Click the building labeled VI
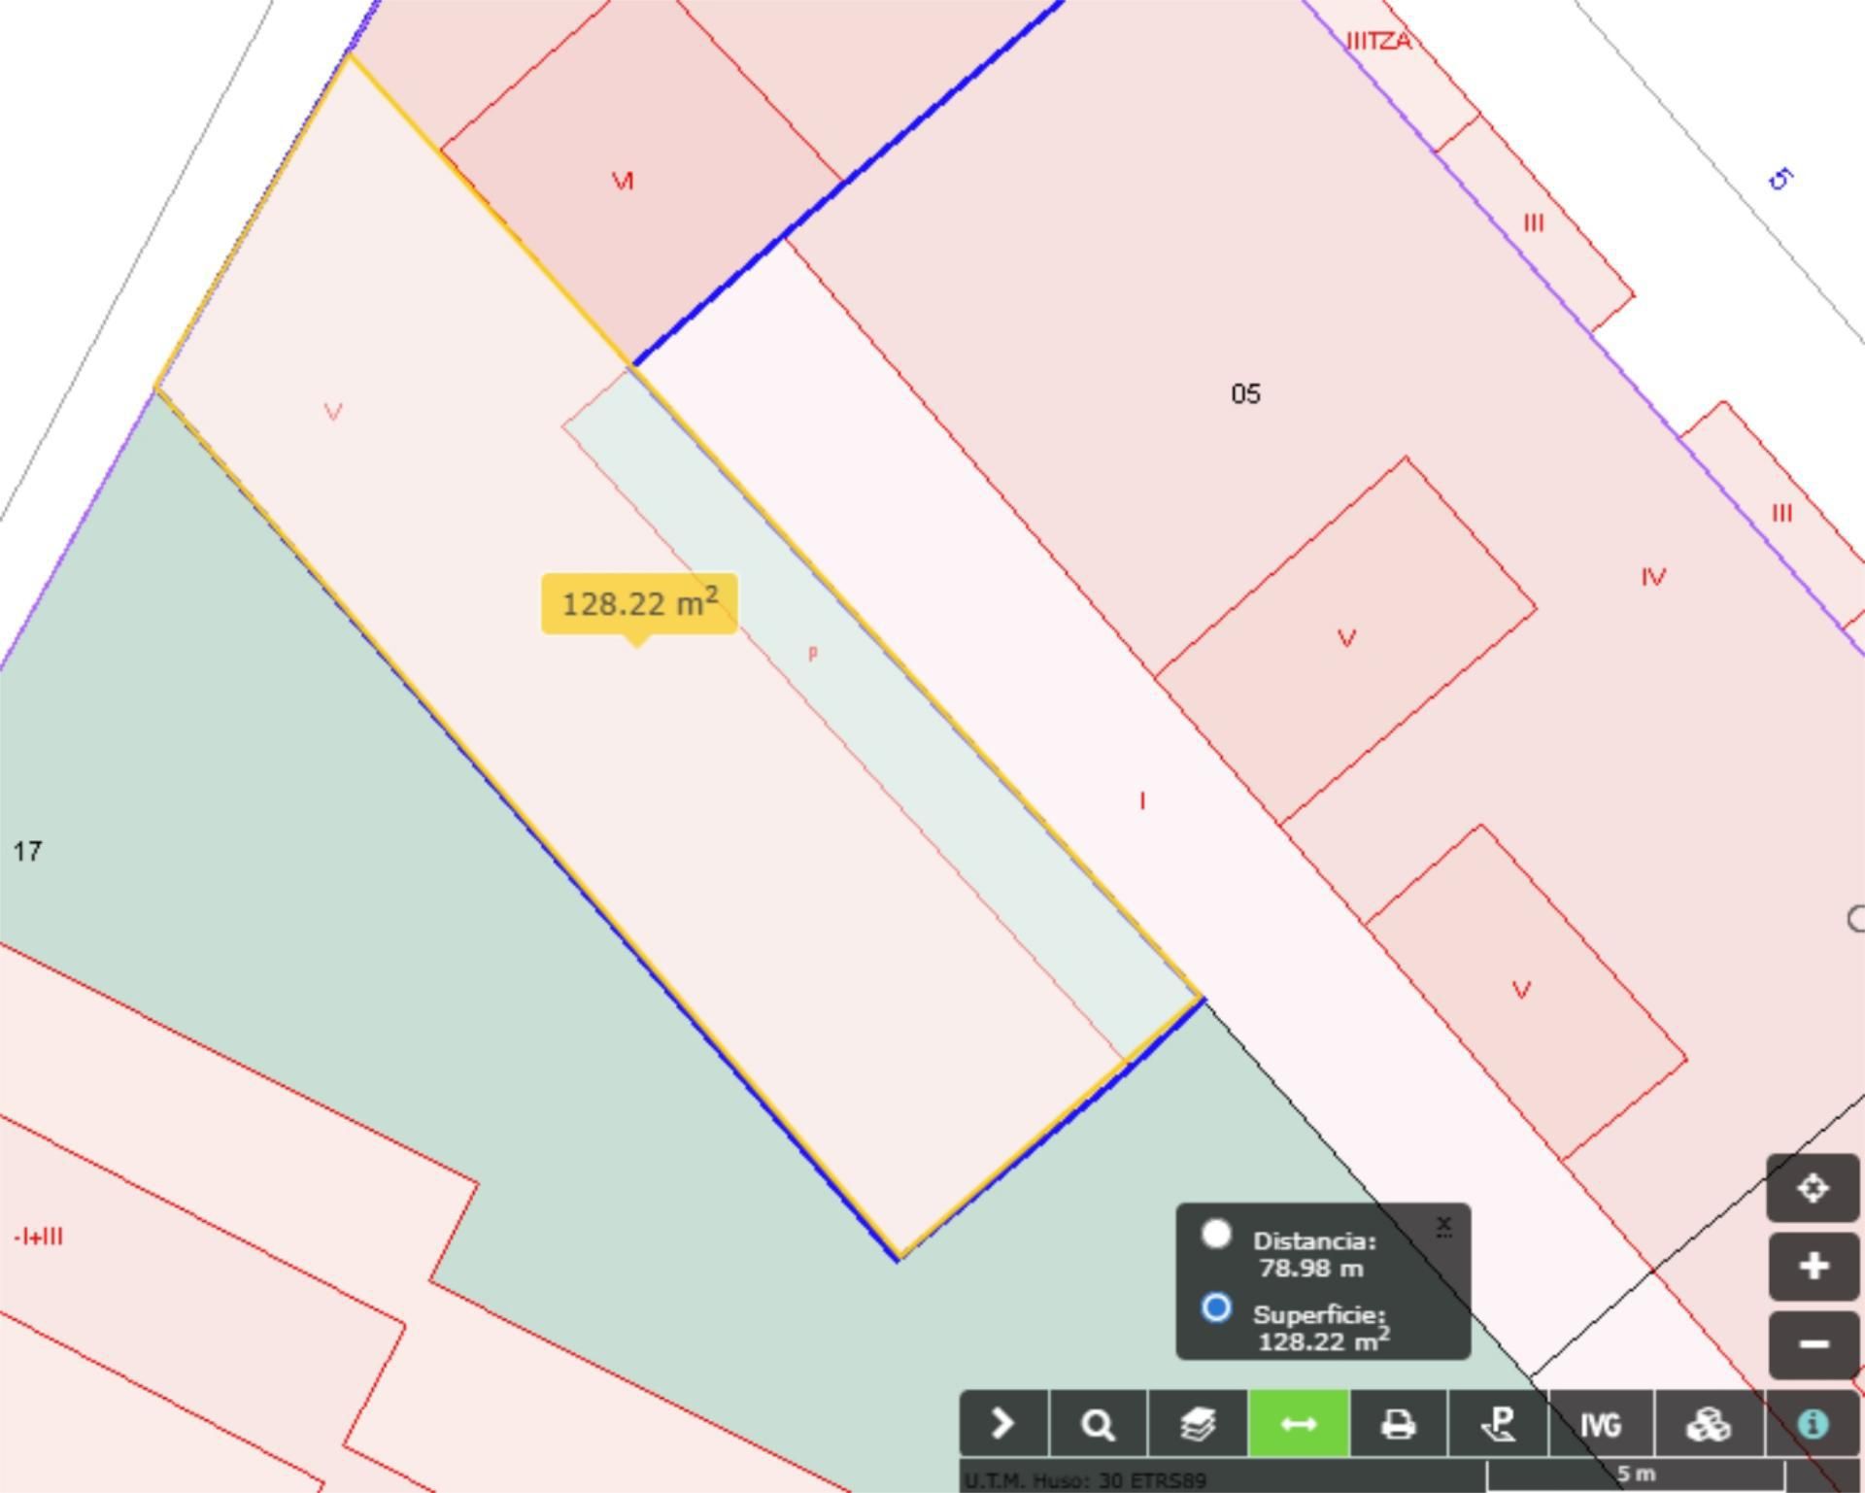The width and height of the screenshot is (1865, 1493). click(x=623, y=182)
